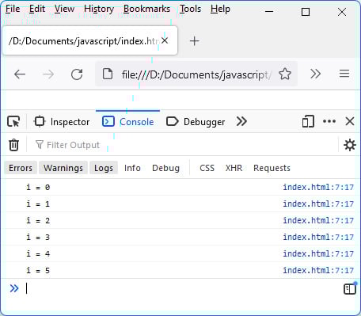Enable the XHR filter
This screenshot has width=361, height=316.
click(x=234, y=168)
